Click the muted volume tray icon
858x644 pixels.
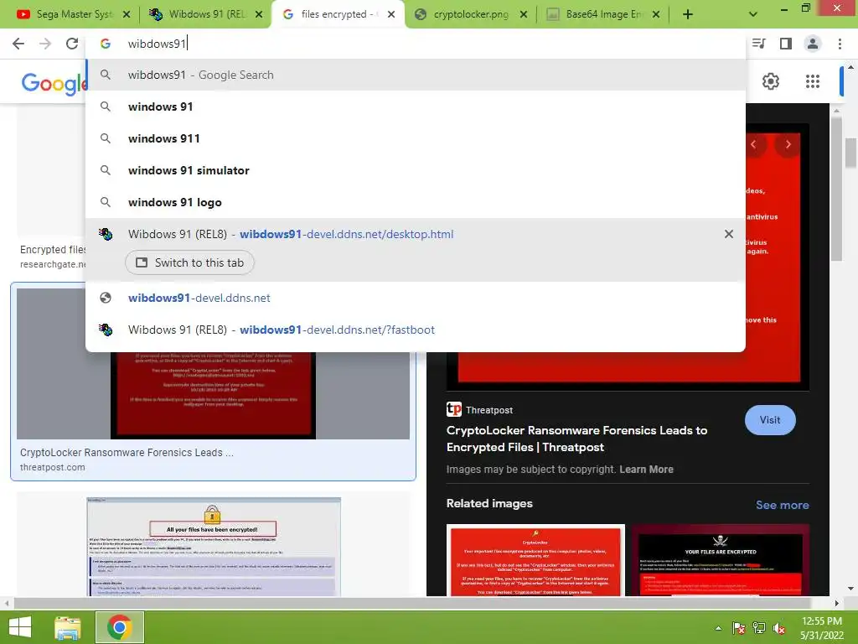coord(778,628)
